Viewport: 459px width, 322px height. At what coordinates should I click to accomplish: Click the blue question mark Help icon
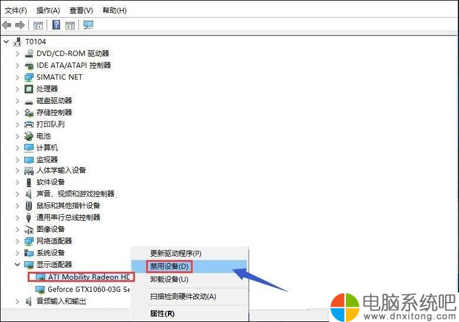click(x=56, y=25)
